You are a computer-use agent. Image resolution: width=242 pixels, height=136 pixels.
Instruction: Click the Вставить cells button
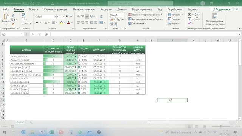tap(175, 15)
